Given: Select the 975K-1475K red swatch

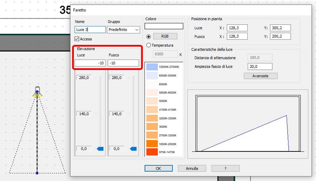Looking at the screenshot, I should pos(152,152).
